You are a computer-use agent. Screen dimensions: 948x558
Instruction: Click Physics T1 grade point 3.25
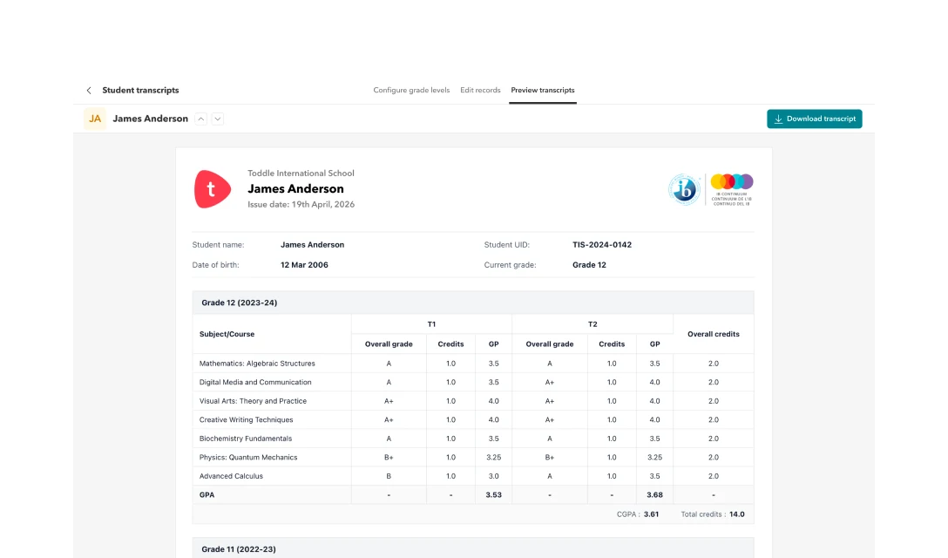[x=493, y=457]
